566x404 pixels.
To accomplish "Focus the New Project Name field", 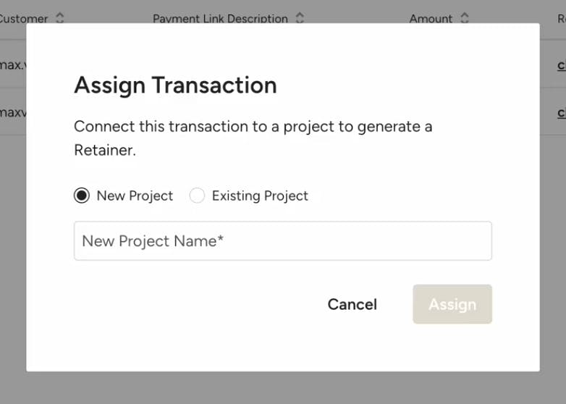I will pyautogui.click(x=283, y=241).
